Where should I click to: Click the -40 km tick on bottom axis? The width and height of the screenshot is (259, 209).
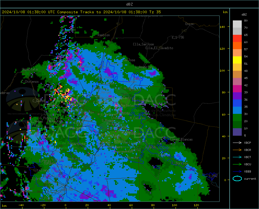(x=21, y=205)
